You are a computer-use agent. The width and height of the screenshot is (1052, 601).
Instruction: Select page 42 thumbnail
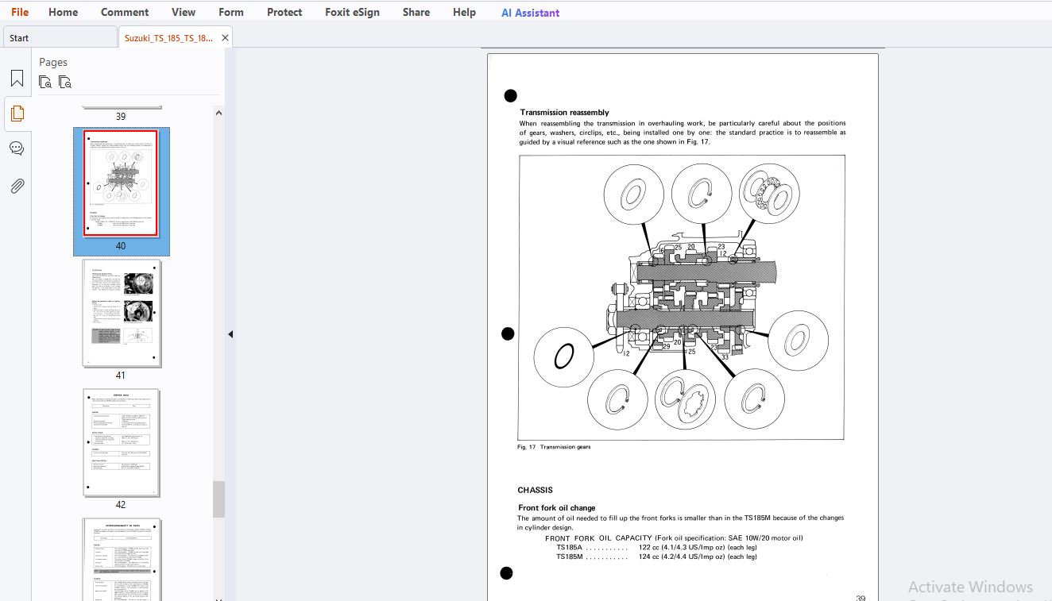click(x=122, y=442)
